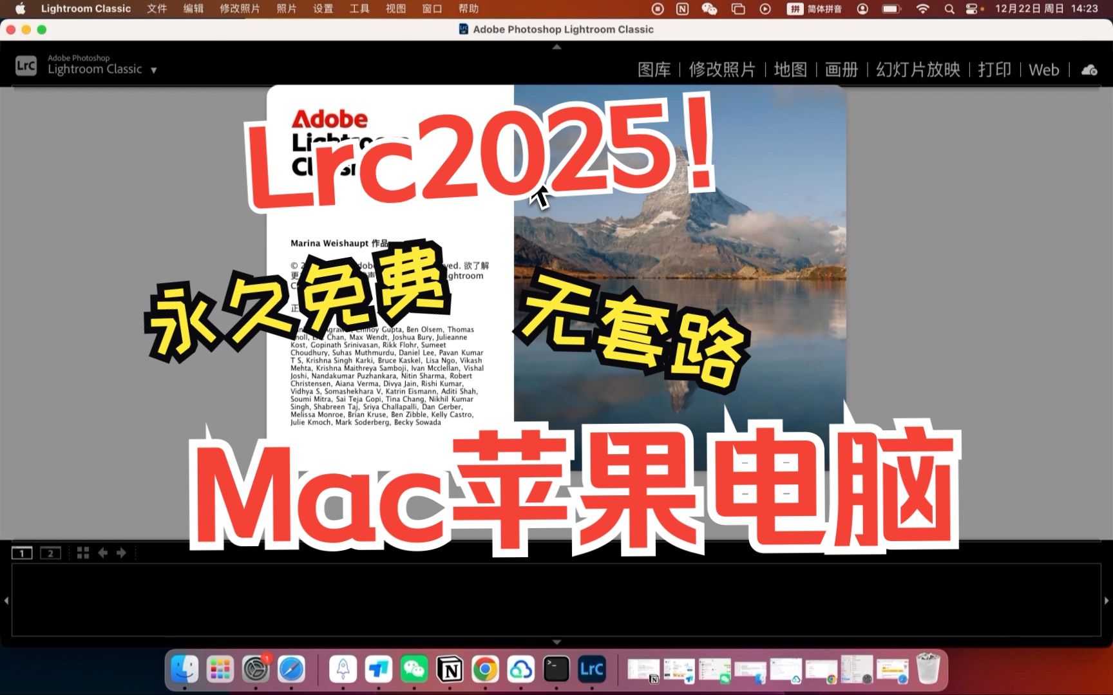Switch to the 打印 module

994,70
